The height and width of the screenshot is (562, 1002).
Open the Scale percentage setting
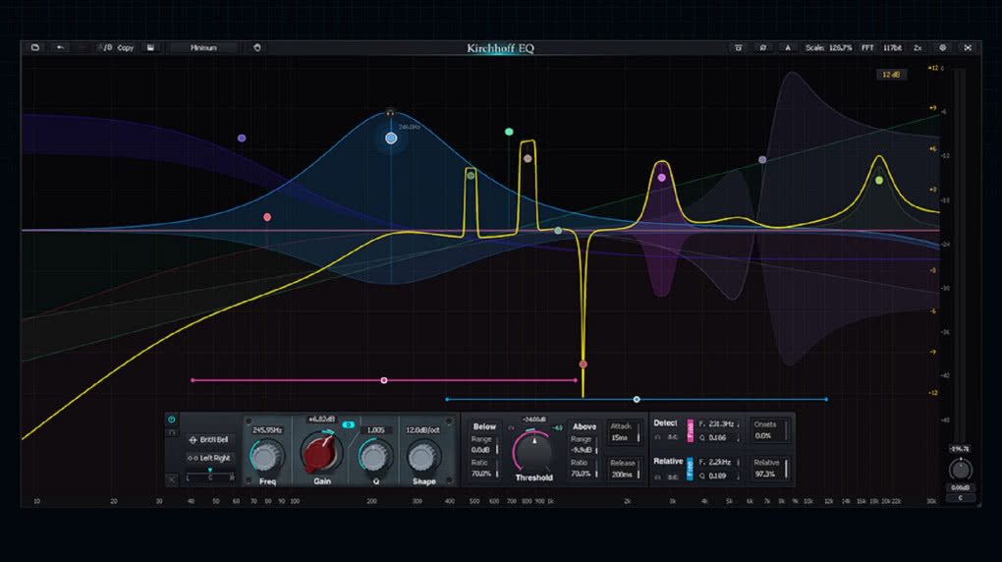[x=828, y=48]
